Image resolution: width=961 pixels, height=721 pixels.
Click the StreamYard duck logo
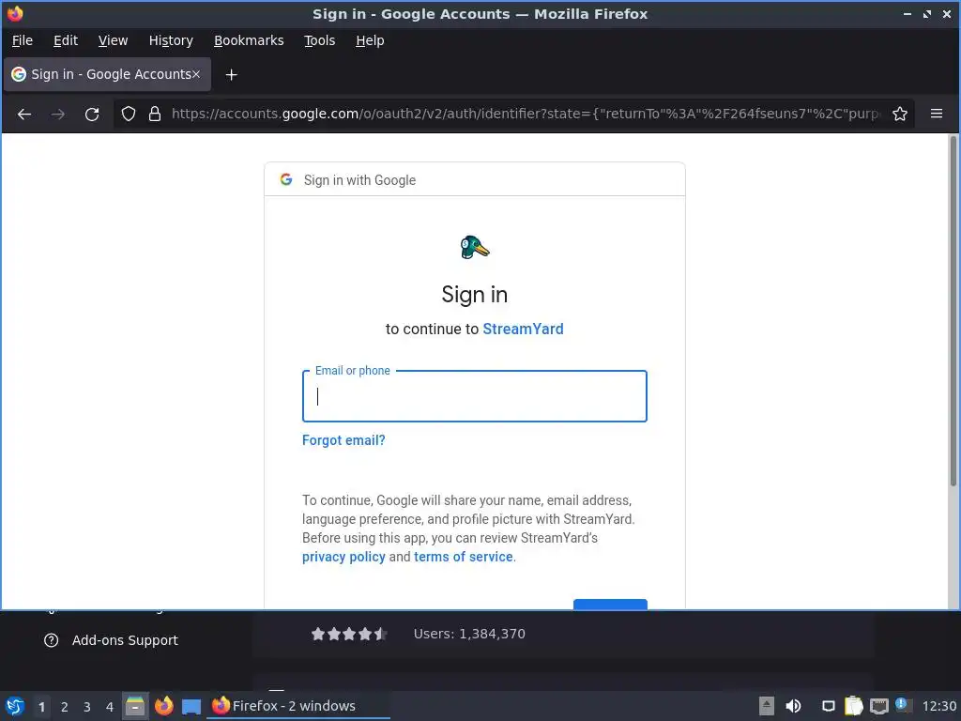click(474, 247)
